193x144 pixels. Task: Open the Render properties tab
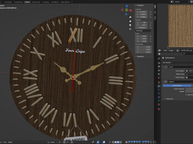(159, 63)
